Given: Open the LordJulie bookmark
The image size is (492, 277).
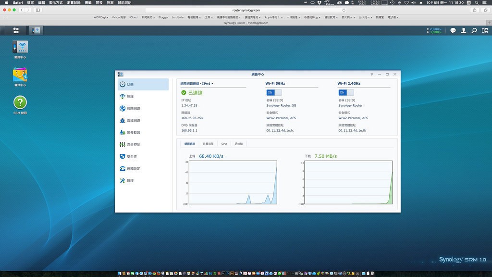Looking at the screenshot, I should coord(178,17).
